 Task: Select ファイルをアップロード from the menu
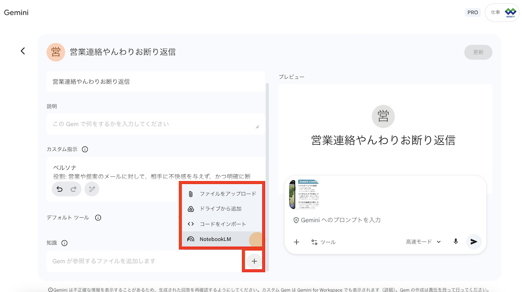[x=222, y=193]
